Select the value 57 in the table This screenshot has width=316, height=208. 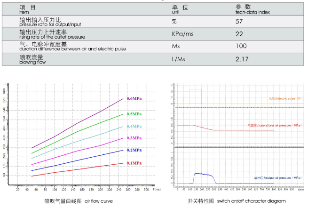click(239, 22)
